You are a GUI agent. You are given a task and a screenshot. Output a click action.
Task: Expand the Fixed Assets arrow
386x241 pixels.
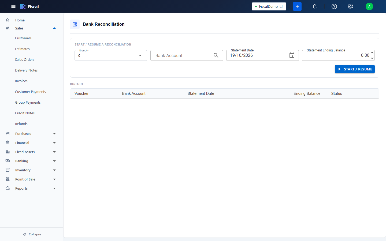point(54,152)
